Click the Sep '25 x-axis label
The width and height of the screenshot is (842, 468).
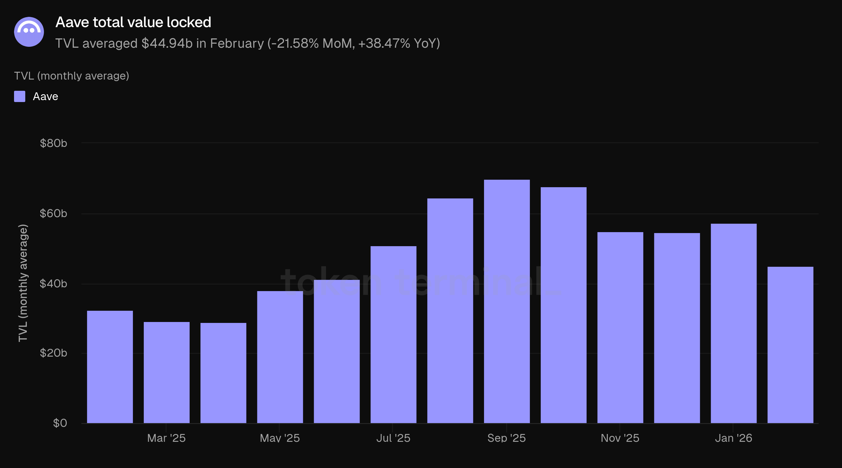click(x=506, y=438)
